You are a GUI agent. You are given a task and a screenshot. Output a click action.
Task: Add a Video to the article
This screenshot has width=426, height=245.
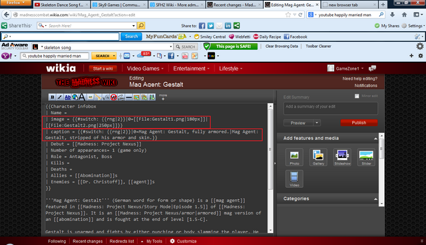pos(294,179)
